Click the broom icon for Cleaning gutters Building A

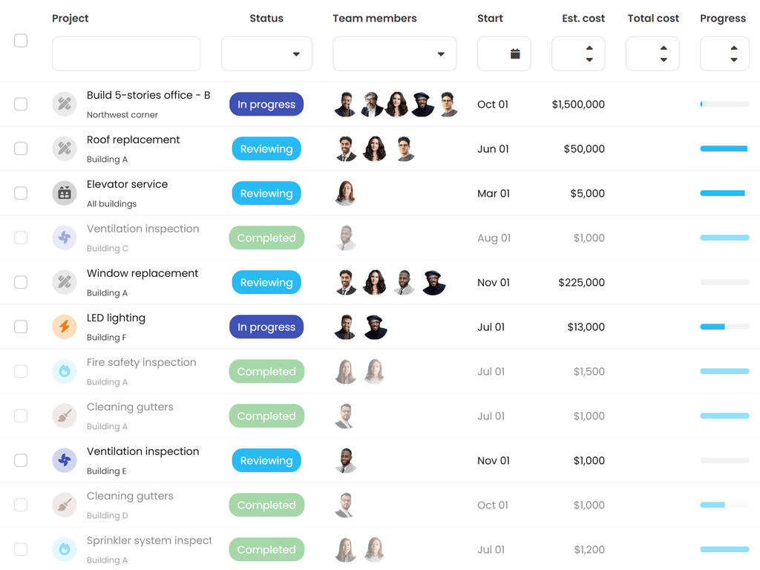[x=64, y=416]
